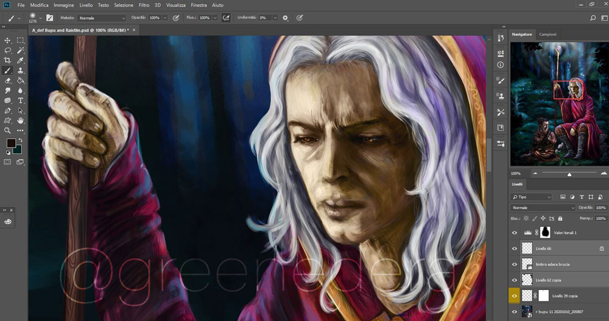Click the foreground color swatch

pyautogui.click(x=11, y=143)
